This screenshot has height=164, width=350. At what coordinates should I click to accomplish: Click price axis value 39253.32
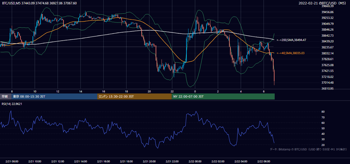[x=327, y=18]
